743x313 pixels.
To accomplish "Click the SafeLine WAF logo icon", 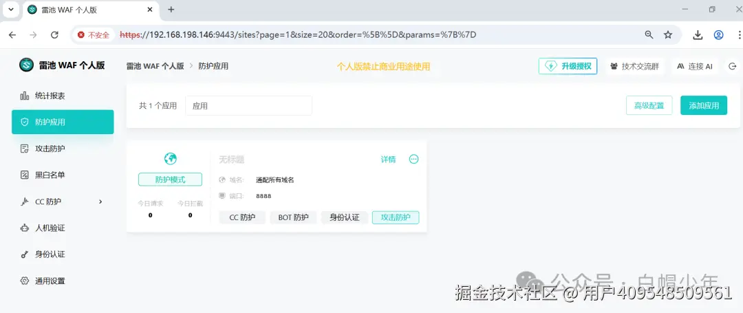I will (x=27, y=65).
